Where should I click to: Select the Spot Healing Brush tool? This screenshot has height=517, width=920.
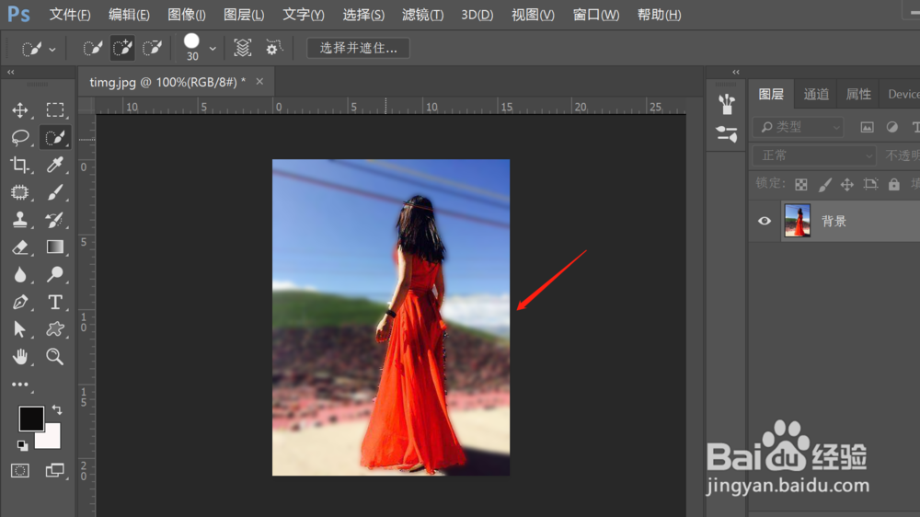pos(20,192)
